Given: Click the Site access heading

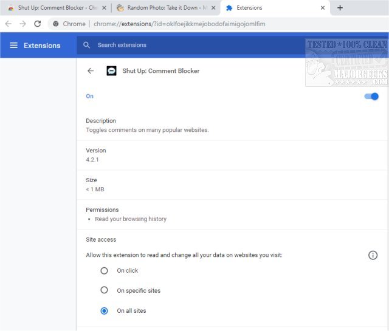Looking at the screenshot, I should point(101,239).
